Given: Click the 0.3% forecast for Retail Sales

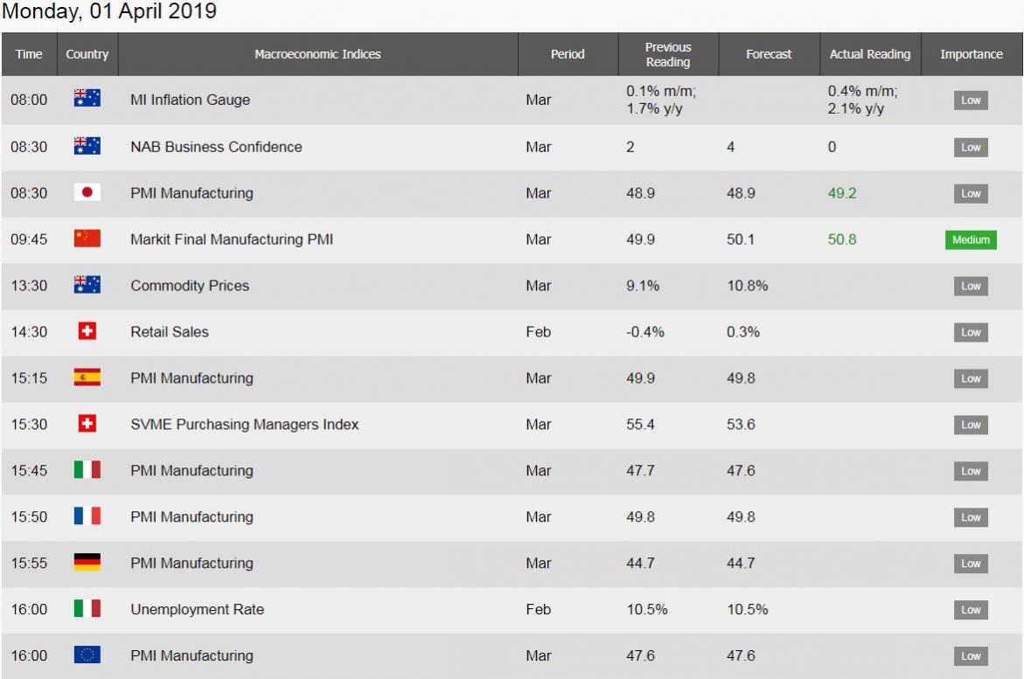Looking at the screenshot, I should pos(743,332).
